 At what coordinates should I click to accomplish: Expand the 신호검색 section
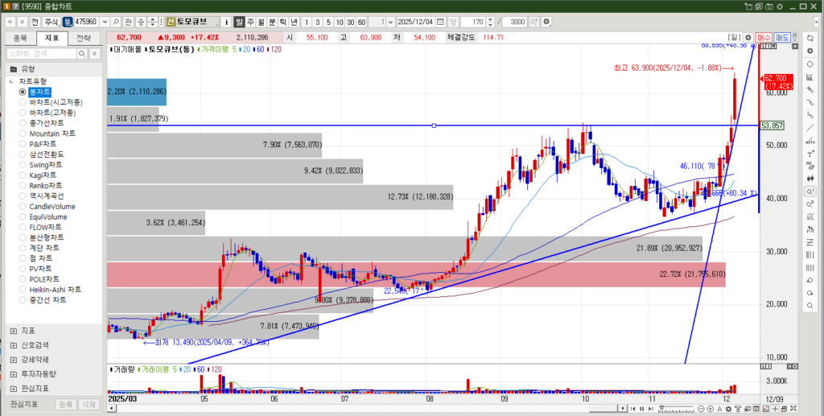[13, 344]
